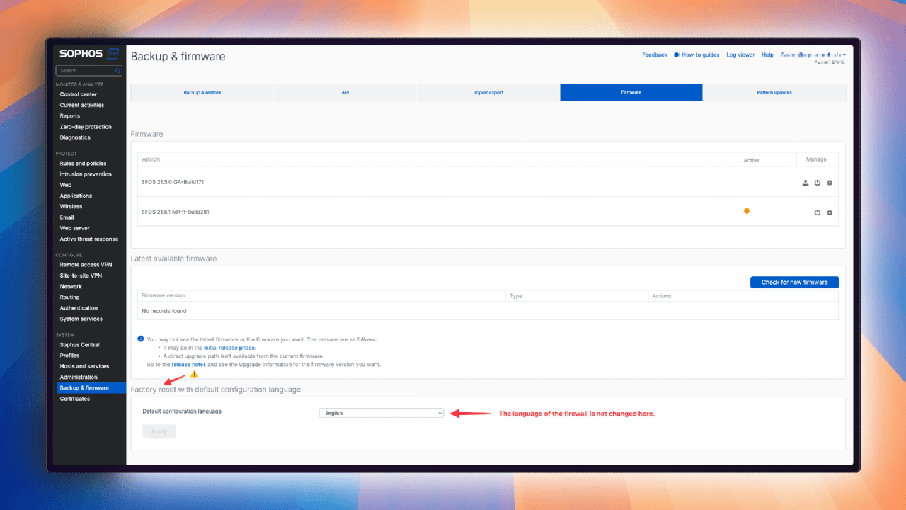Open Profiles in sidebar
Image resolution: width=906 pixels, height=510 pixels.
point(69,356)
